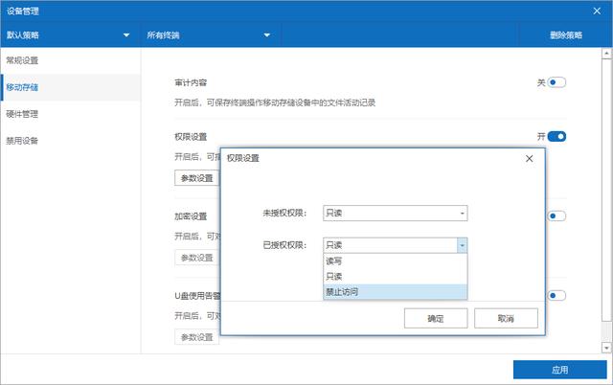
Task: Click the scrollbar down arrow
Action: pyautogui.click(x=606, y=348)
